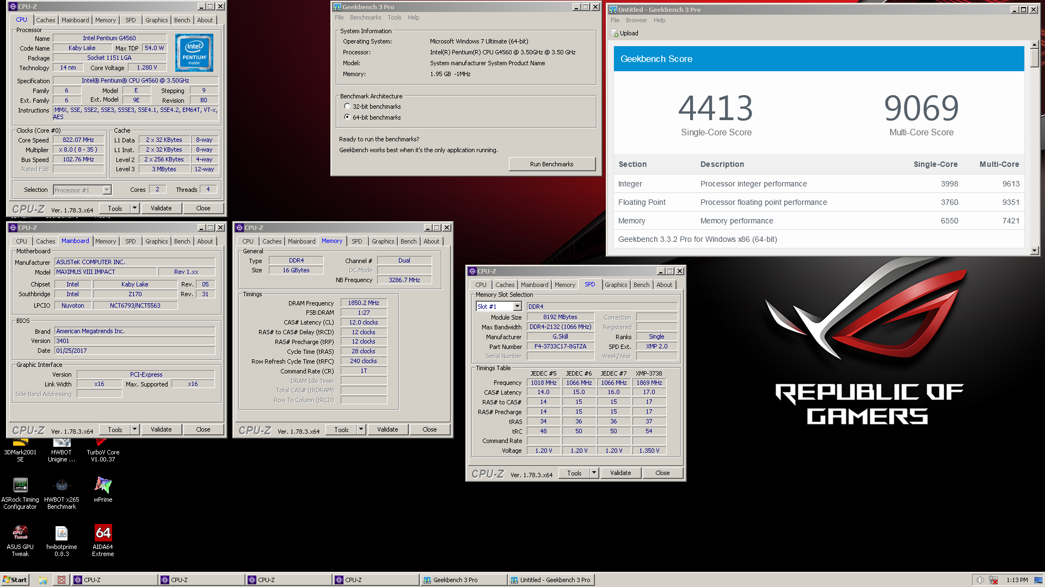Image resolution: width=1045 pixels, height=587 pixels.
Task: Click first CPU-Z taskbar button
Action: [x=114, y=580]
